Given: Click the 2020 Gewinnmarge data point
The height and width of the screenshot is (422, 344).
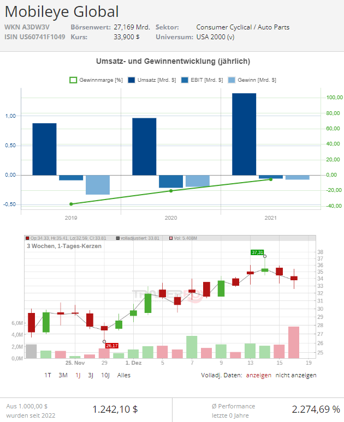Looking at the screenshot, I should tap(171, 191).
